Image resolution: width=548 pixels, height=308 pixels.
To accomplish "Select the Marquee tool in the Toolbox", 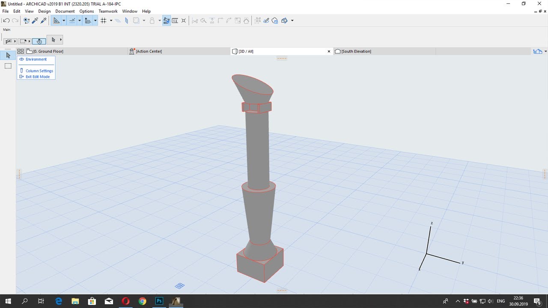I will 8,66.
